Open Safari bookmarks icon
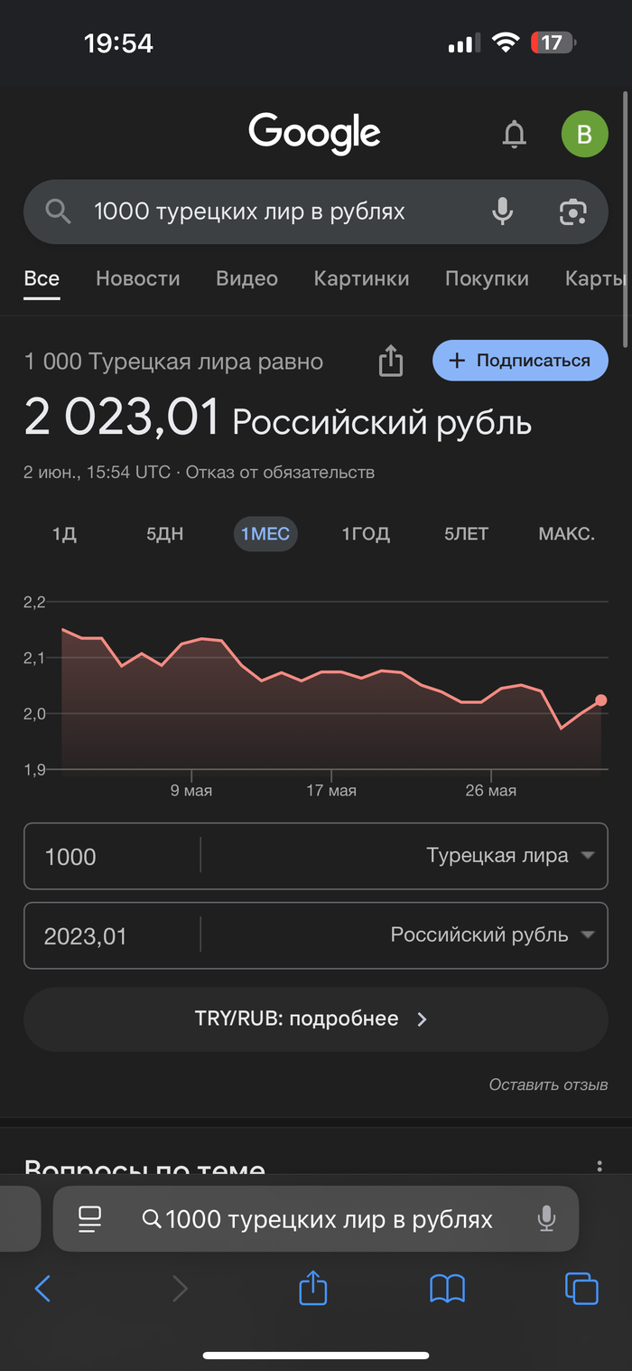This screenshot has height=1371, width=632. [x=447, y=1288]
